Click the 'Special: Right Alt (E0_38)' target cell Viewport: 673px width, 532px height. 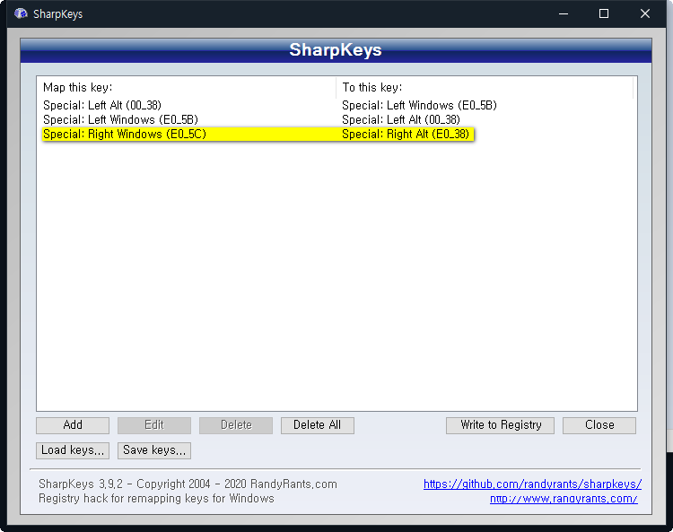406,134
